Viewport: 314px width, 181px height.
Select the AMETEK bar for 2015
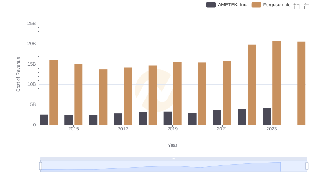click(x=68, y=120)
